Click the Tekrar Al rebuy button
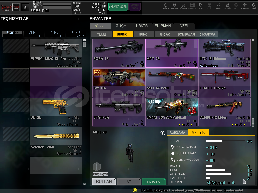The height and width of the screenshot is (193, 258). 154,182
